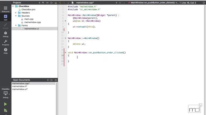Switch to Edit mode

(x=5, y=18)
